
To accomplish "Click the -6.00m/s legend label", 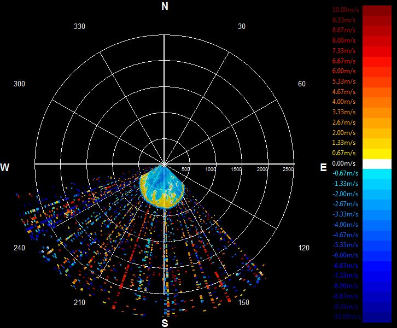I will pos(345,255).
